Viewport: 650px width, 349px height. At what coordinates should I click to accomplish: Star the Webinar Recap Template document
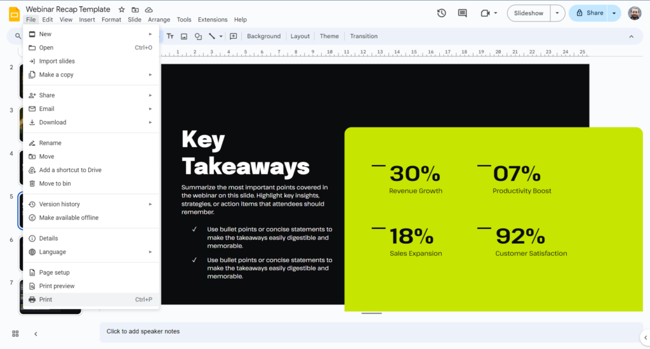point(121,10)
